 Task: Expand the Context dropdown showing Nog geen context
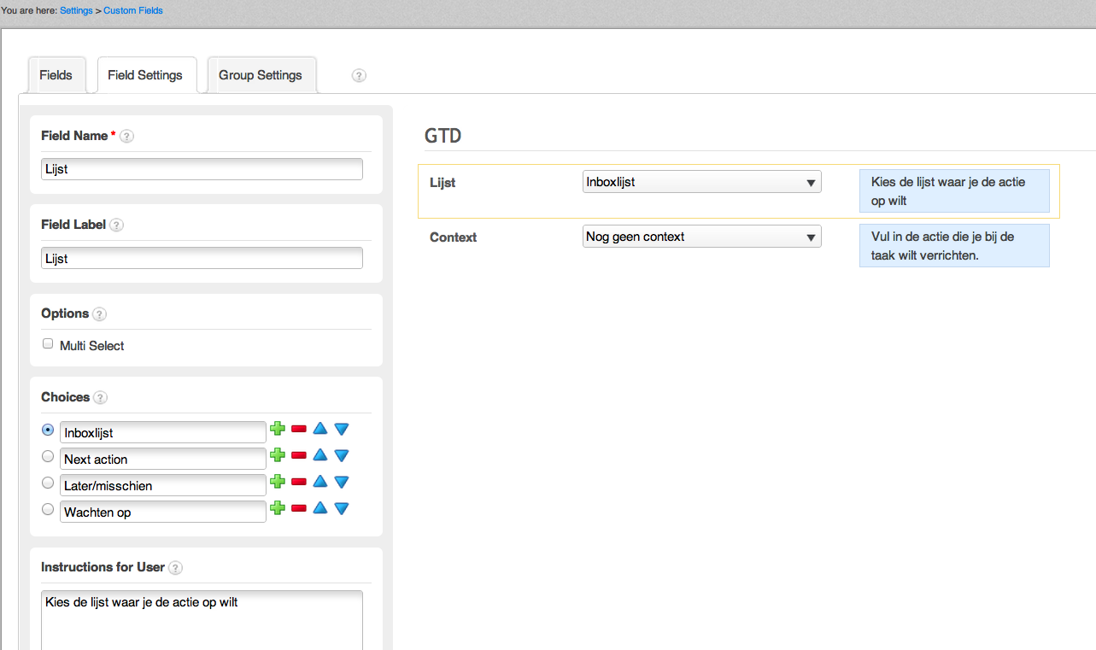coord(701,237)
